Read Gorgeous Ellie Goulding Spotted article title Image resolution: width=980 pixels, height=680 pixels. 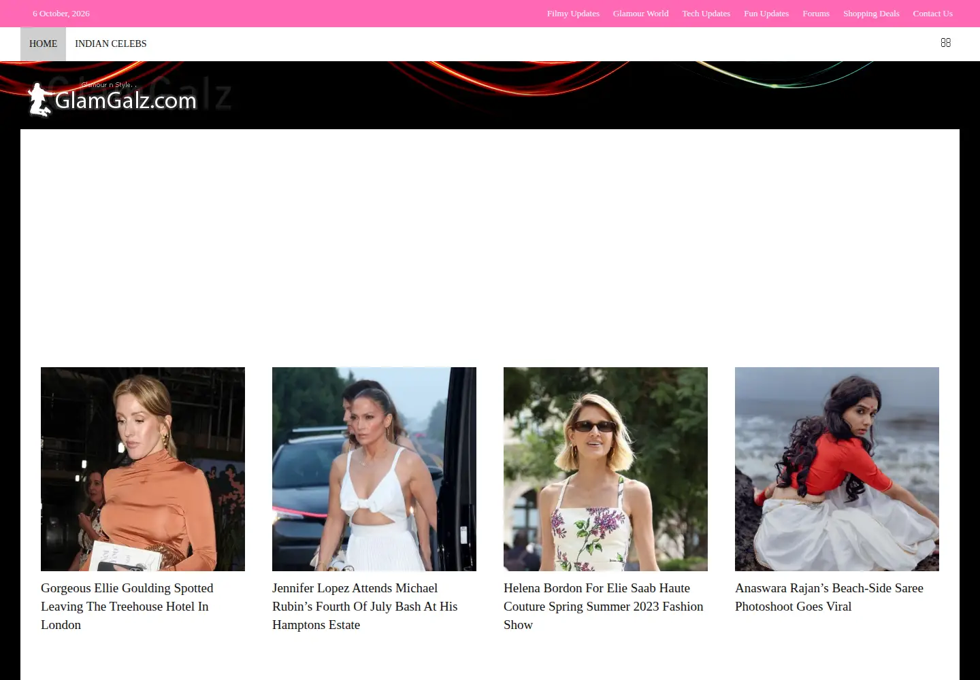tap(127, 607)
